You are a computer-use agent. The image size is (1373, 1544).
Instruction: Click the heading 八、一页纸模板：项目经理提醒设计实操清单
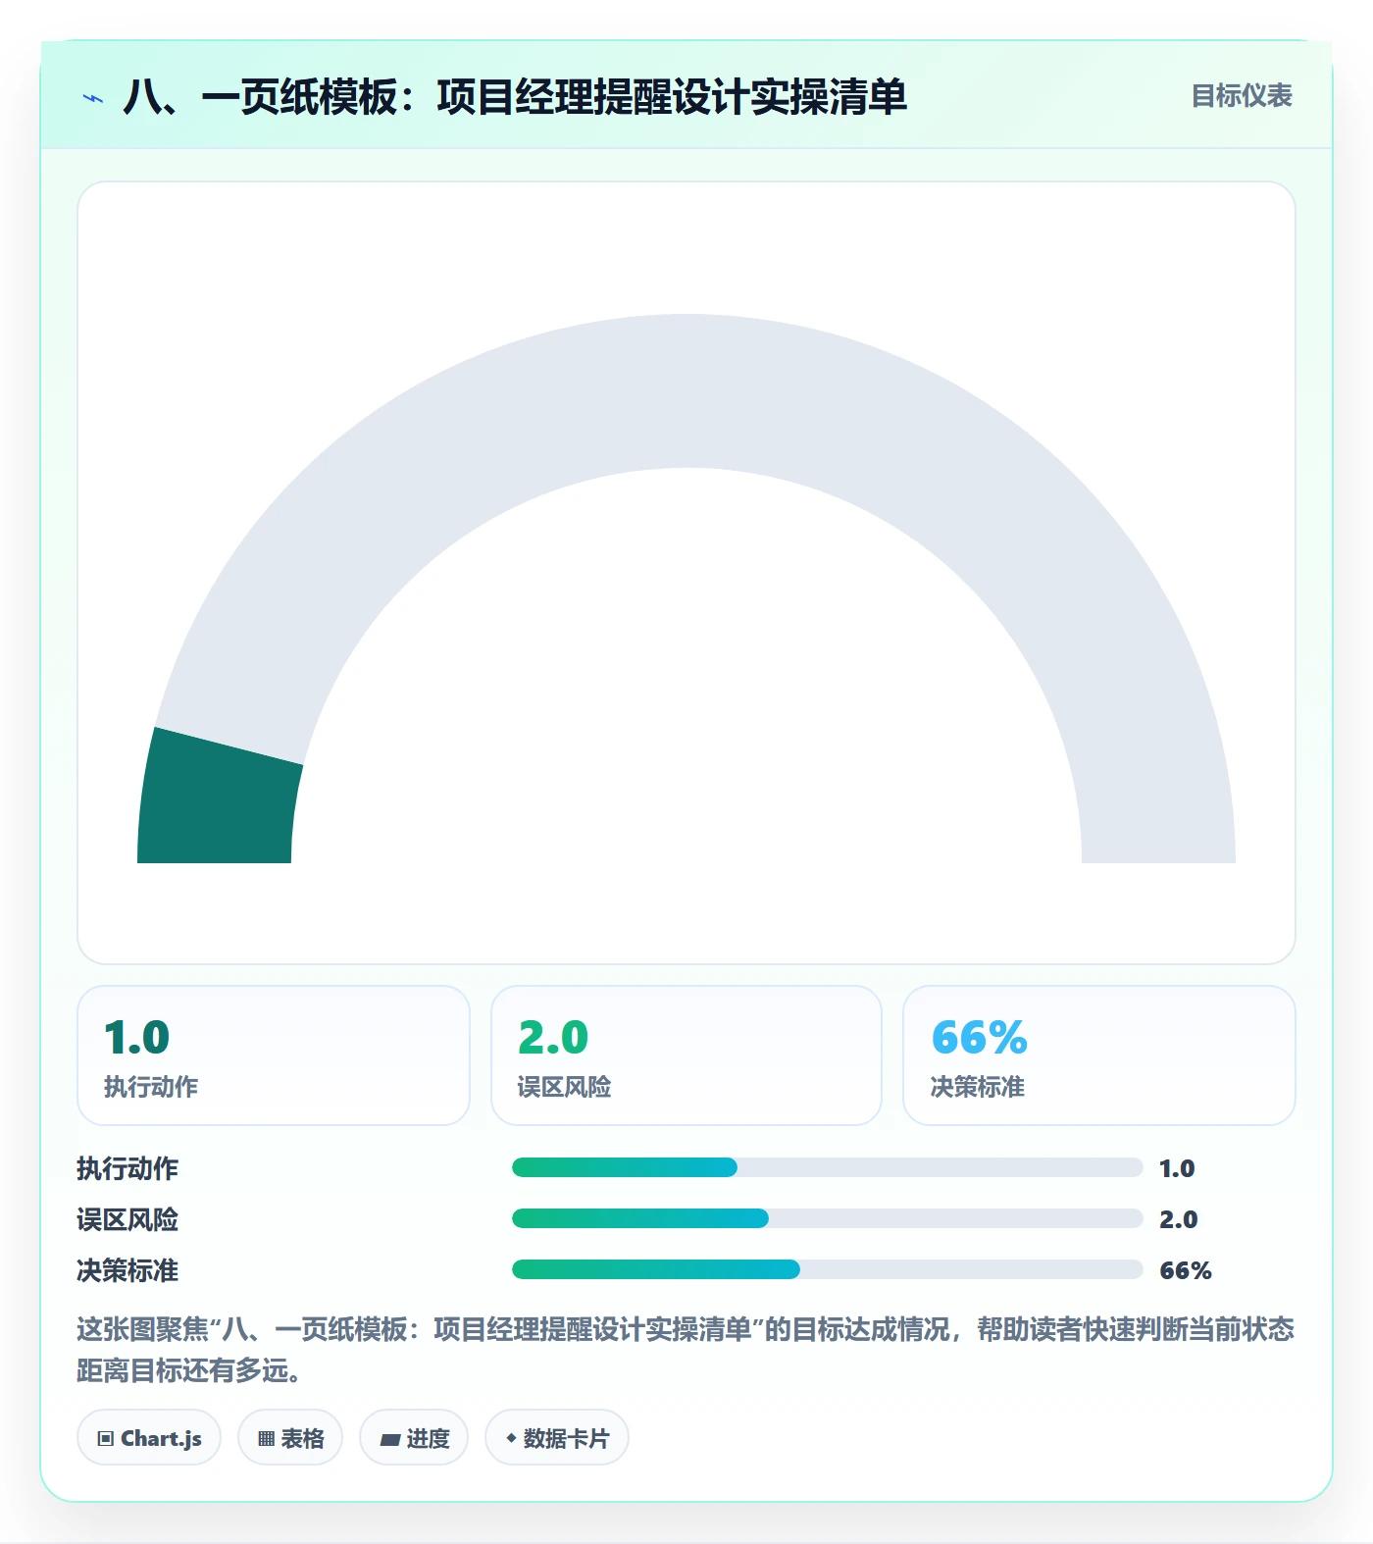[515, 97]
